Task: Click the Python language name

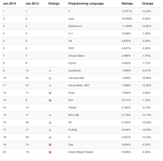Action: click(73, 63)
